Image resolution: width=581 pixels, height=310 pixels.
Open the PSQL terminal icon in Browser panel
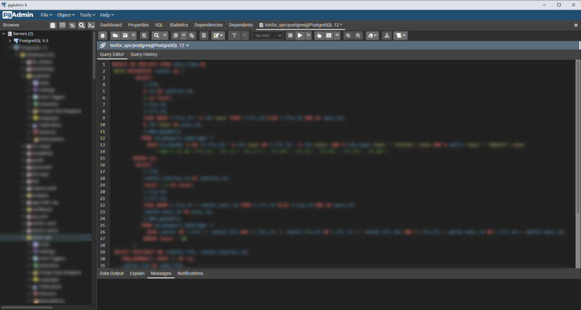pos(90,25)
